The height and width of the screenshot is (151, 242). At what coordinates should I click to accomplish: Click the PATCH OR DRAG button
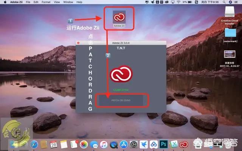[x=121, y=100]
